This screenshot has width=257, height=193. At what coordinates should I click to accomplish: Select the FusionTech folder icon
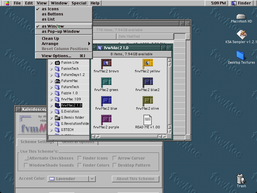click(x=57, y=69)
